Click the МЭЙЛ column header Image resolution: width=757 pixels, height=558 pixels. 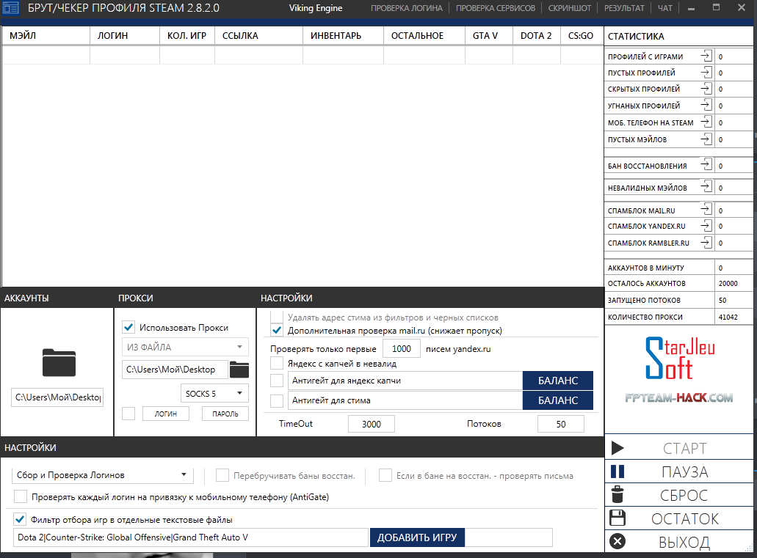pyautogui.click(x=46, y=36)
